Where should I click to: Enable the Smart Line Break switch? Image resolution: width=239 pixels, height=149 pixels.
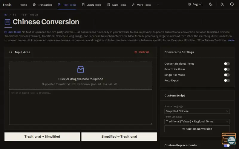pyautogui.click(x=227, y=69)
